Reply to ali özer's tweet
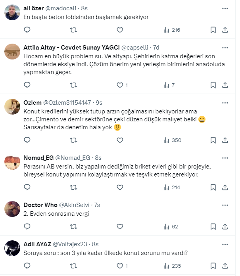 pos(27,30)
